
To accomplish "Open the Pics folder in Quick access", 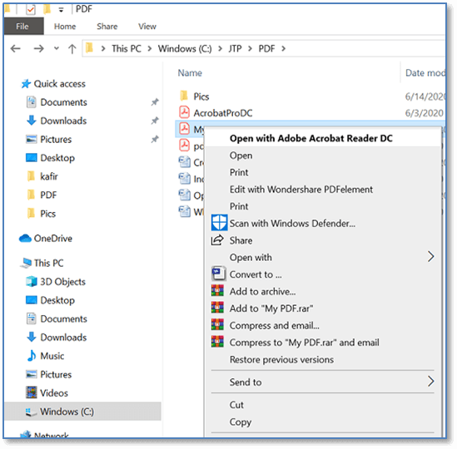I will click(x=47, y=214).
